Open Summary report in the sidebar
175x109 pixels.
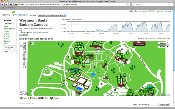tap(7, 42)
